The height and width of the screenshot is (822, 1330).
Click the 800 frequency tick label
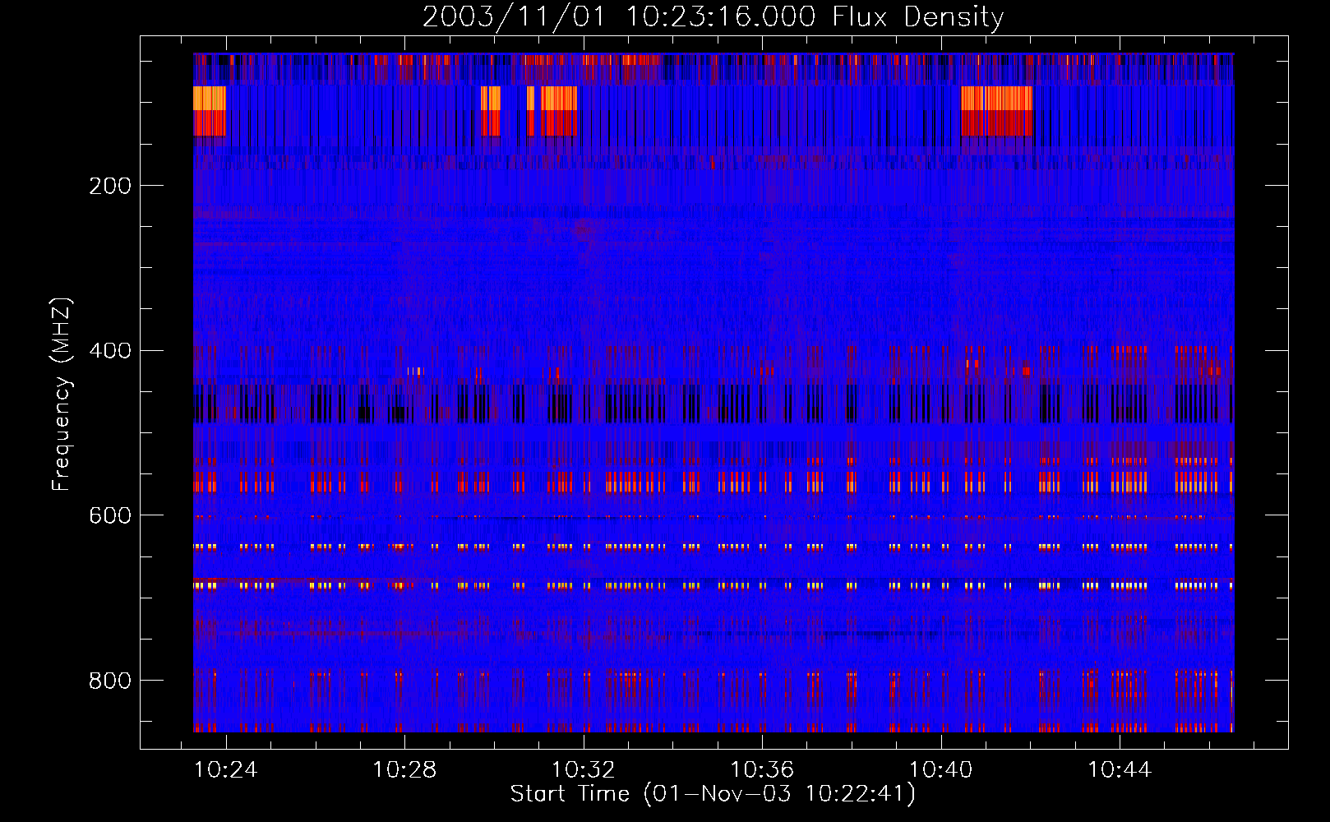coord(110,681)
